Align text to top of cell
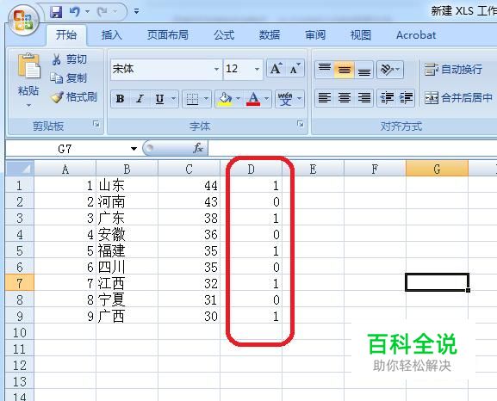 324,69
